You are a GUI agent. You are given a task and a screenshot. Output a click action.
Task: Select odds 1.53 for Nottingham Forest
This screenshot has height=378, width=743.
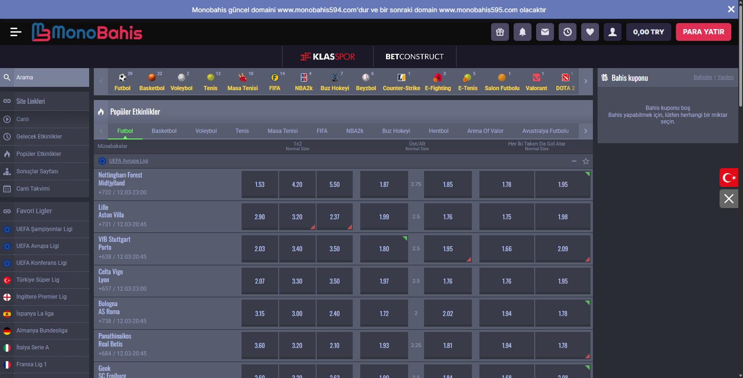click(259, 185)
